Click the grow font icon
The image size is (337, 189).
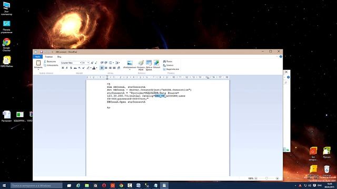coord(92,63)
